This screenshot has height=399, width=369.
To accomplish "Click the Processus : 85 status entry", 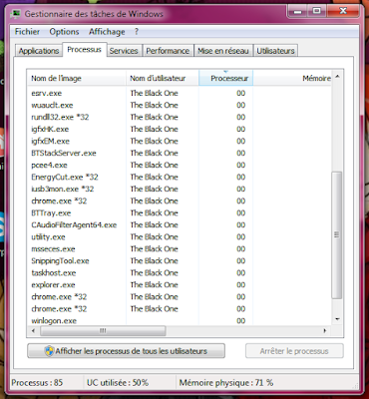I will click(x=37, y=382).
